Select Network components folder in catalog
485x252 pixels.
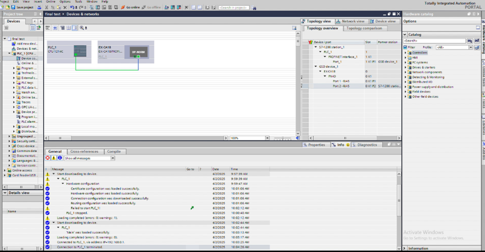(427, 72)
